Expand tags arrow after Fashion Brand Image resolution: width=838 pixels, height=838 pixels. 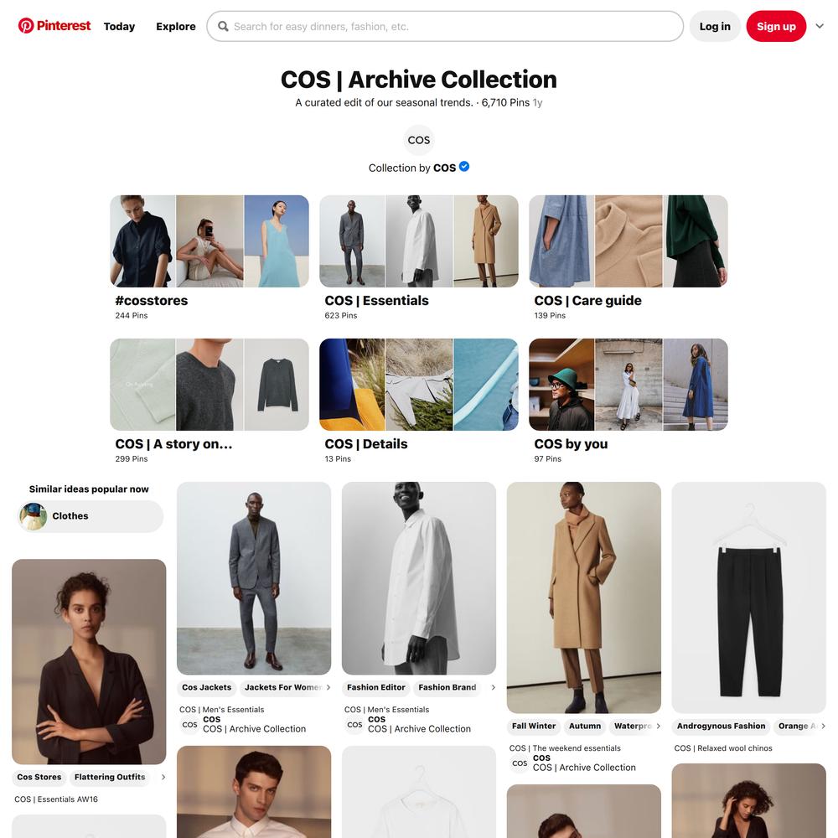(493, 687)
